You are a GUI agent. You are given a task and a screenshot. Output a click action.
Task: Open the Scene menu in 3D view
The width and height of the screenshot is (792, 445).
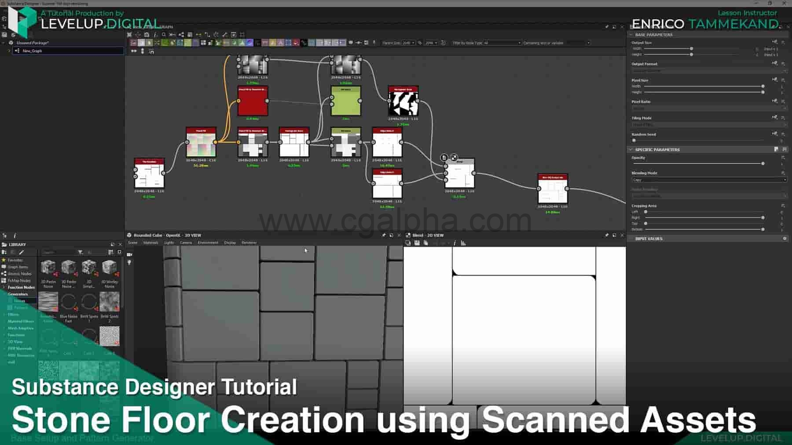click(132, 242)
